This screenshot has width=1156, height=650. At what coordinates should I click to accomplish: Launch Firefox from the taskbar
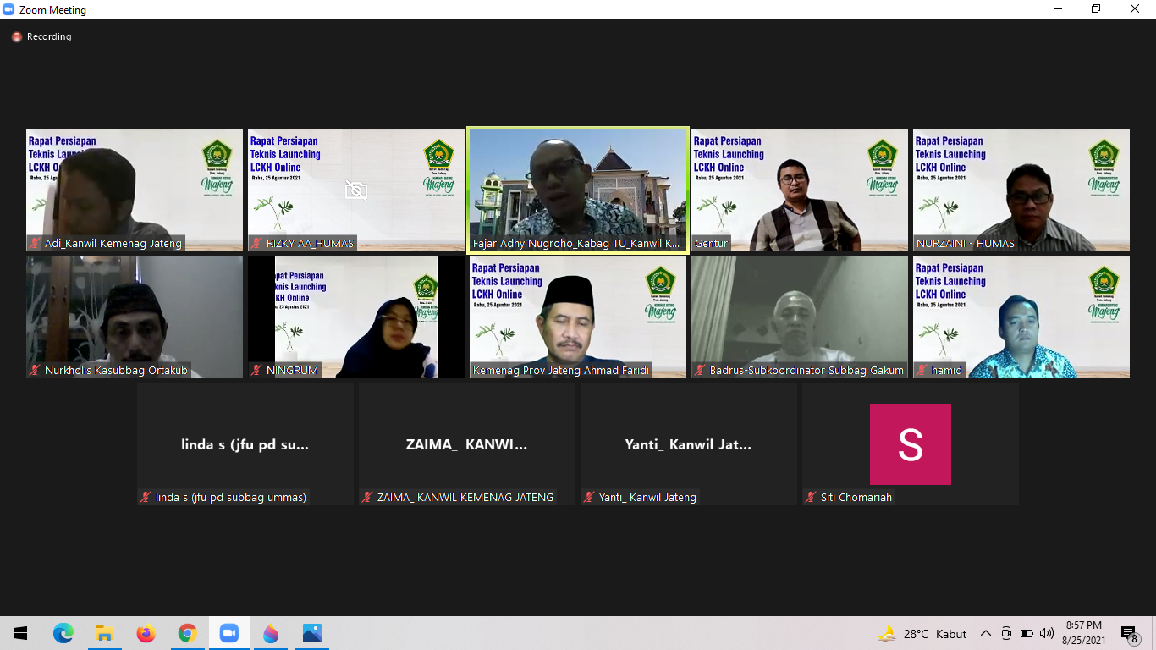146,633
